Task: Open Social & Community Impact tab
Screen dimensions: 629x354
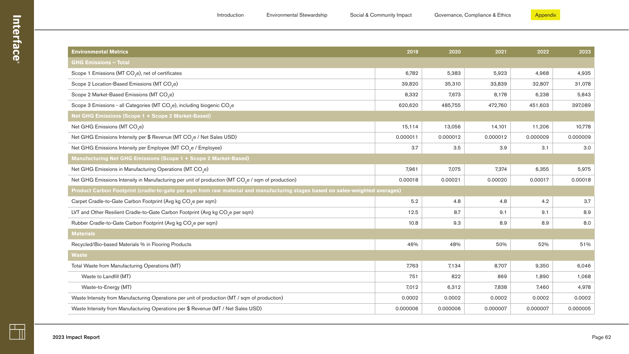Action: 381,15
